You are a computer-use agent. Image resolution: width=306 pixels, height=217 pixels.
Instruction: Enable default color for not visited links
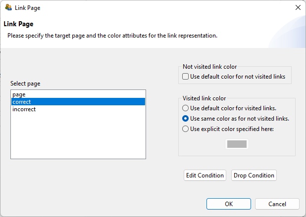(x=186, y=77)
